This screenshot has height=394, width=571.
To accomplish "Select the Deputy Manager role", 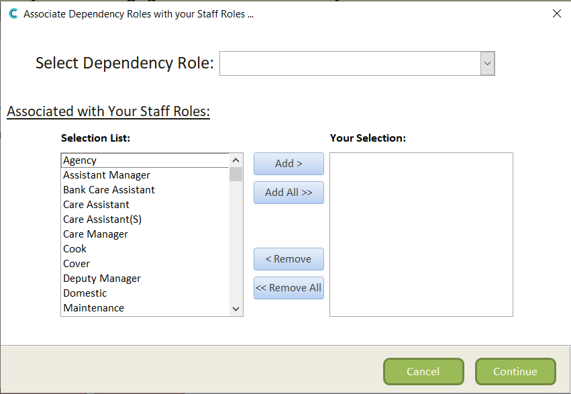I will [102, 279].
